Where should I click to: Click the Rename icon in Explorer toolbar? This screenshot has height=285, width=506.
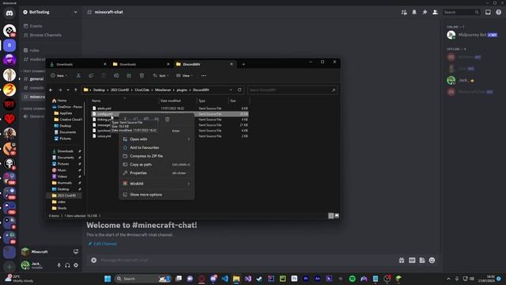[116, 76]
